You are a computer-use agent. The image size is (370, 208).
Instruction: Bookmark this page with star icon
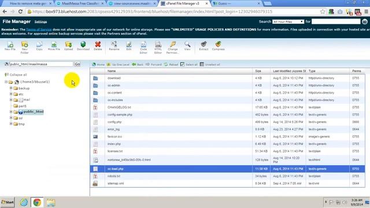coord(323,12)
